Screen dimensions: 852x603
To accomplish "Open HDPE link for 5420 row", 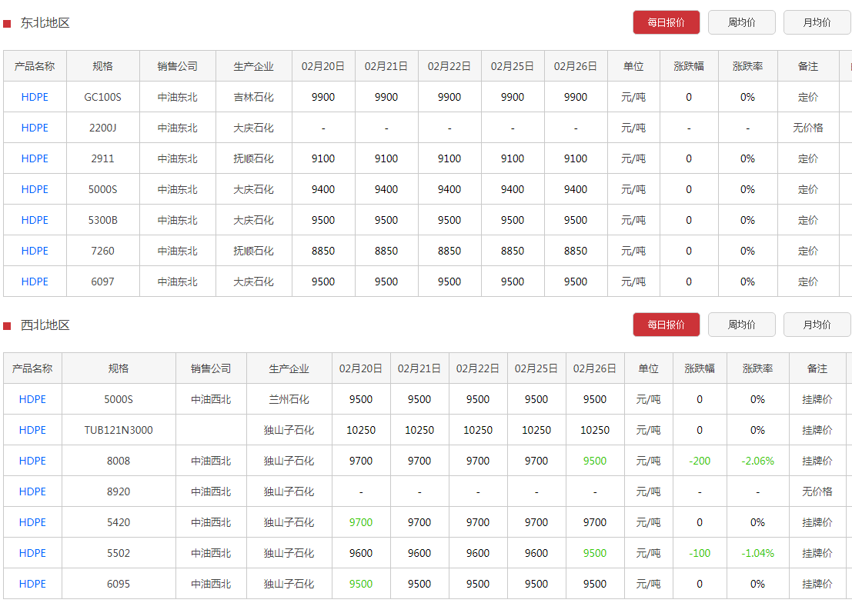I will pos(32,522).
